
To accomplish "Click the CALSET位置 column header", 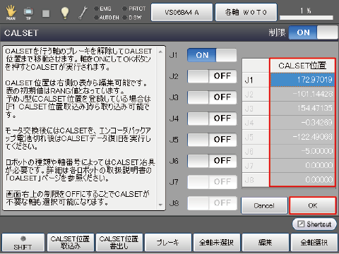I will coord(302,66).
